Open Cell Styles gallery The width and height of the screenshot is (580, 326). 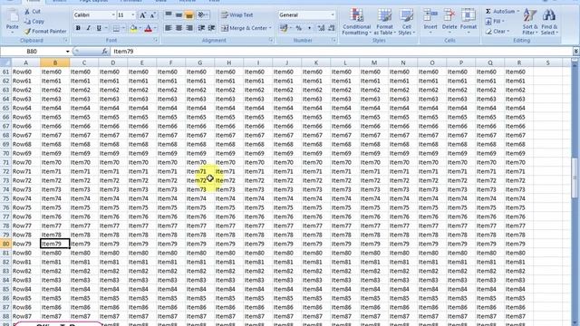[407, 22]
